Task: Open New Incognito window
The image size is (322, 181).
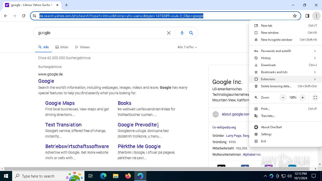Action: tap(285, 40)
